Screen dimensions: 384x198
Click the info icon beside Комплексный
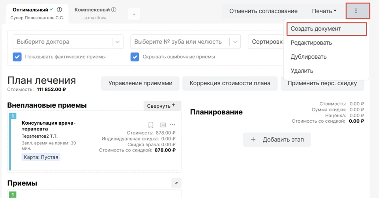pos(114,10)
